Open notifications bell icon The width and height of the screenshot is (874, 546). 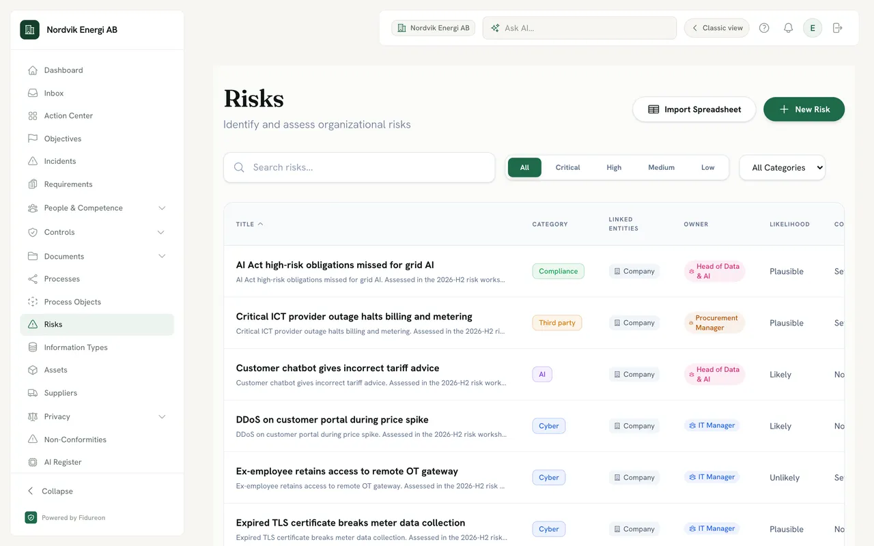pos(788,28)
